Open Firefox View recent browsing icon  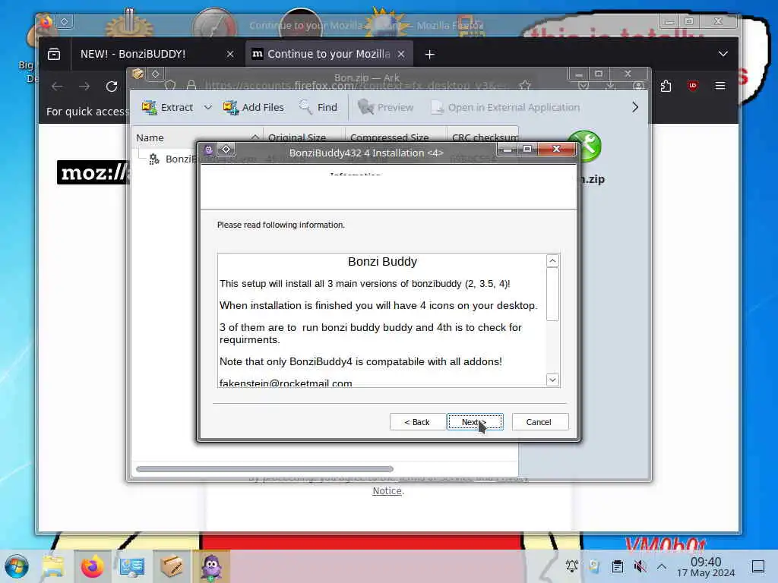point(54,54)
